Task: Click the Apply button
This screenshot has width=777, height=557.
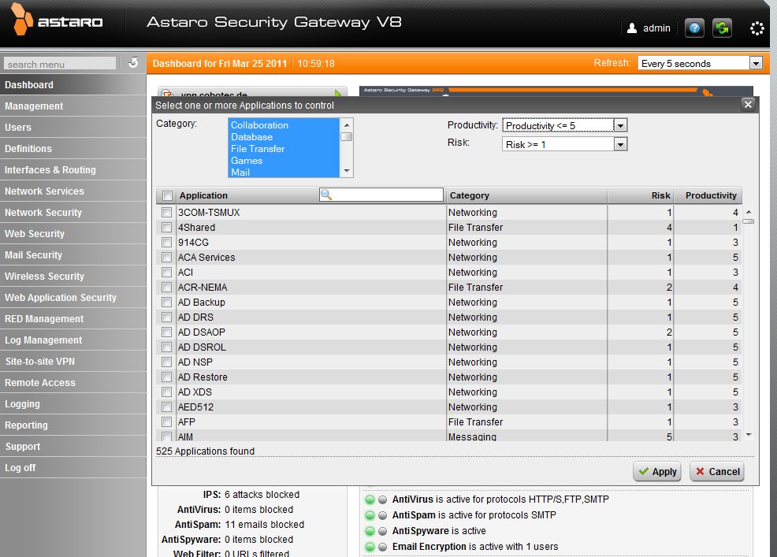Action: pos(656,471)
